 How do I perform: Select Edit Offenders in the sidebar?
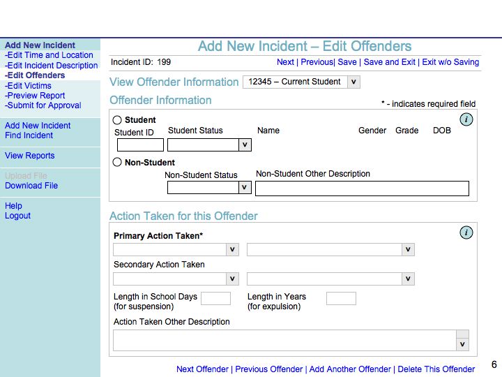pos(35,75)
